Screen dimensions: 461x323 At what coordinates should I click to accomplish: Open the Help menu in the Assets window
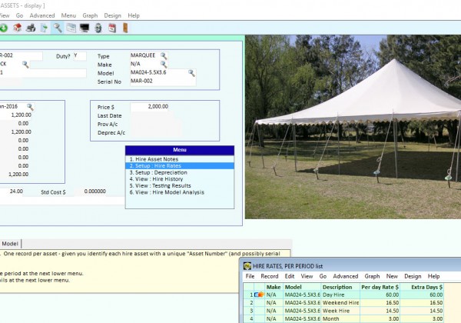(x=134, y=15)
